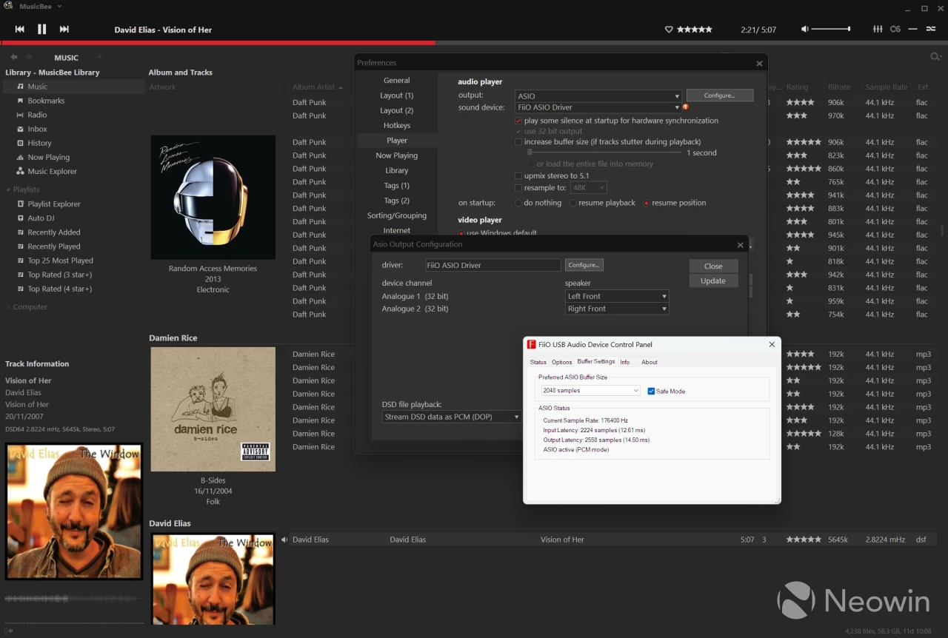Open the sound device dropdown
The height and width of the screenshot is (638, 948).
[x=598, y=107]
